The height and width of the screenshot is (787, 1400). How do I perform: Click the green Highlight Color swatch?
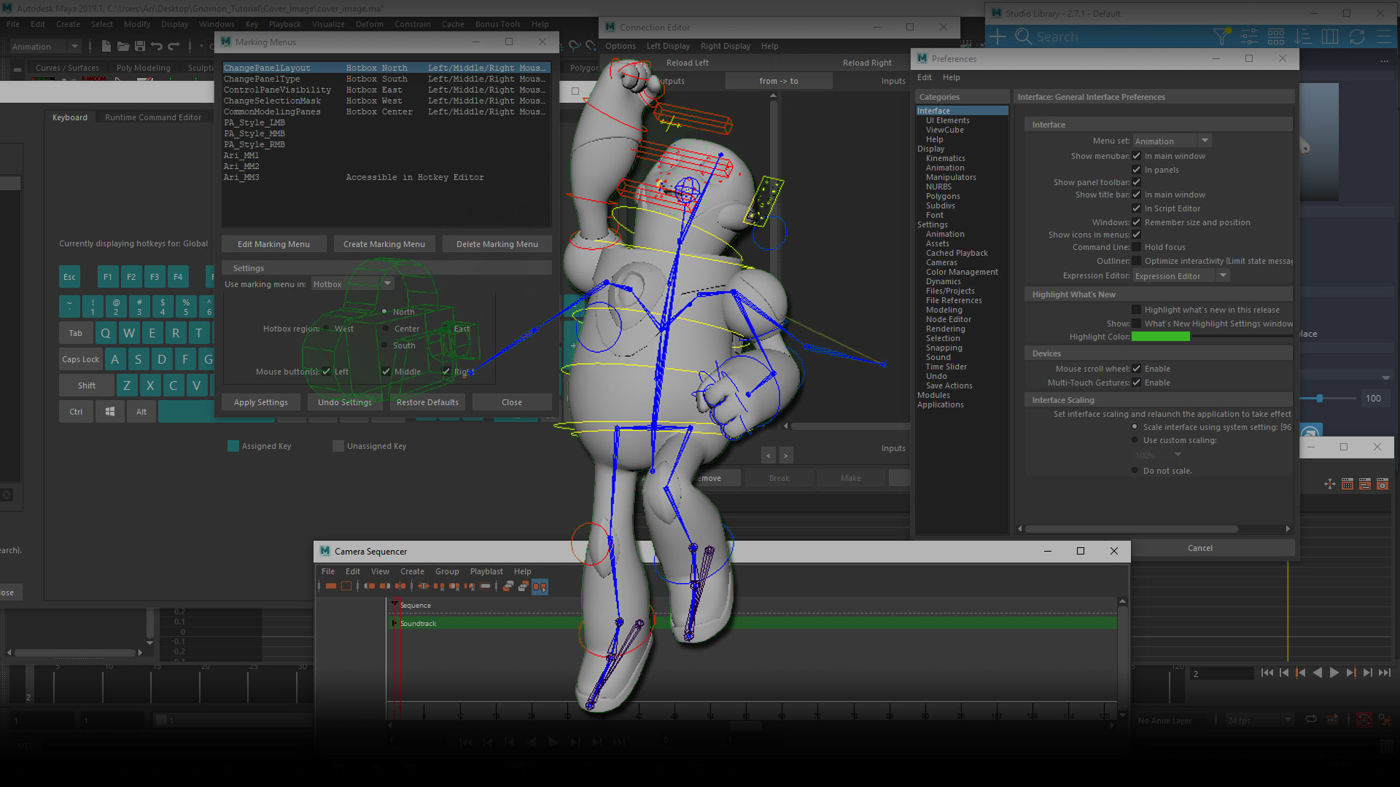(x=1160, y=337)
